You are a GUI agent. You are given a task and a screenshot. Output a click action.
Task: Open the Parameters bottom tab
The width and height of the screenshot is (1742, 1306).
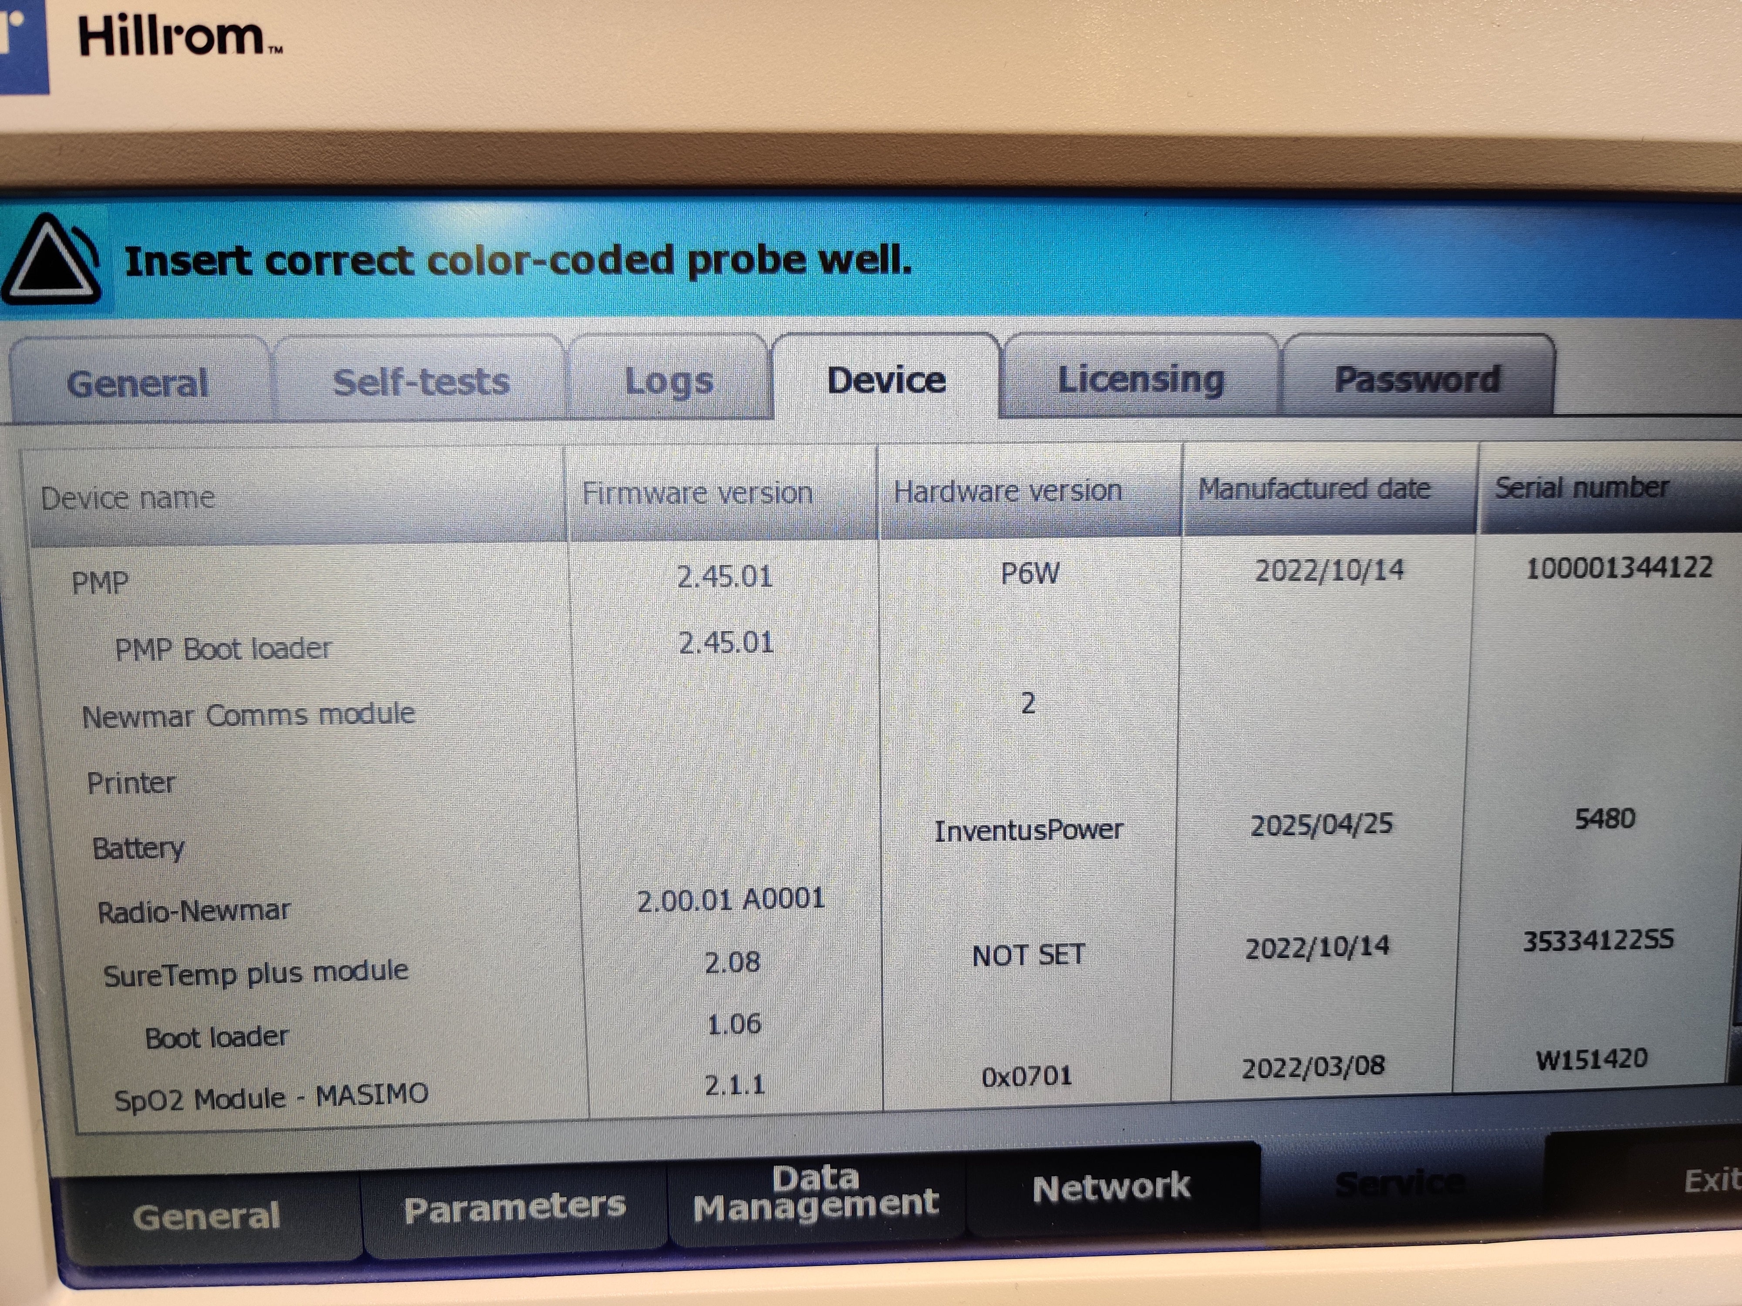tap(514, 1207)
